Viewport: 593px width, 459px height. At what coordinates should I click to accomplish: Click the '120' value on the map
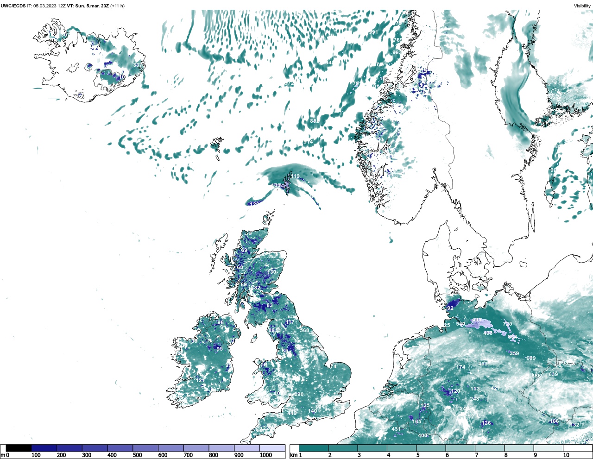pyautogui.click(x=456, y=391)
